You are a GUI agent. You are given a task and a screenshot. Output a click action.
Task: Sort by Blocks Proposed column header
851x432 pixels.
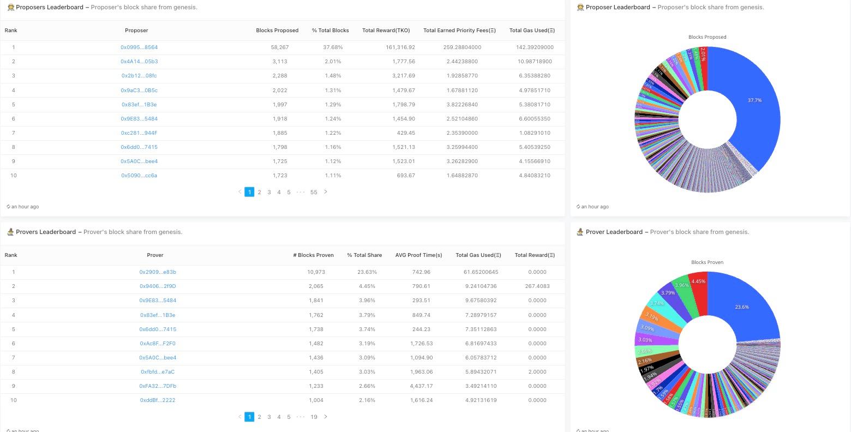[277, 31]
